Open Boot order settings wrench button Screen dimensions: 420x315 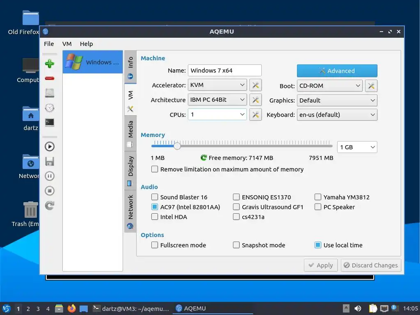pyautogui.click(x=371, y=86)
